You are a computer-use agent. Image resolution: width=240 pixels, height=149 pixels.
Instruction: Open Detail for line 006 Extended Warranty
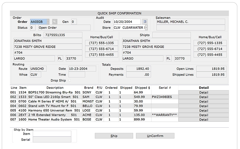[x=203, y=115]
